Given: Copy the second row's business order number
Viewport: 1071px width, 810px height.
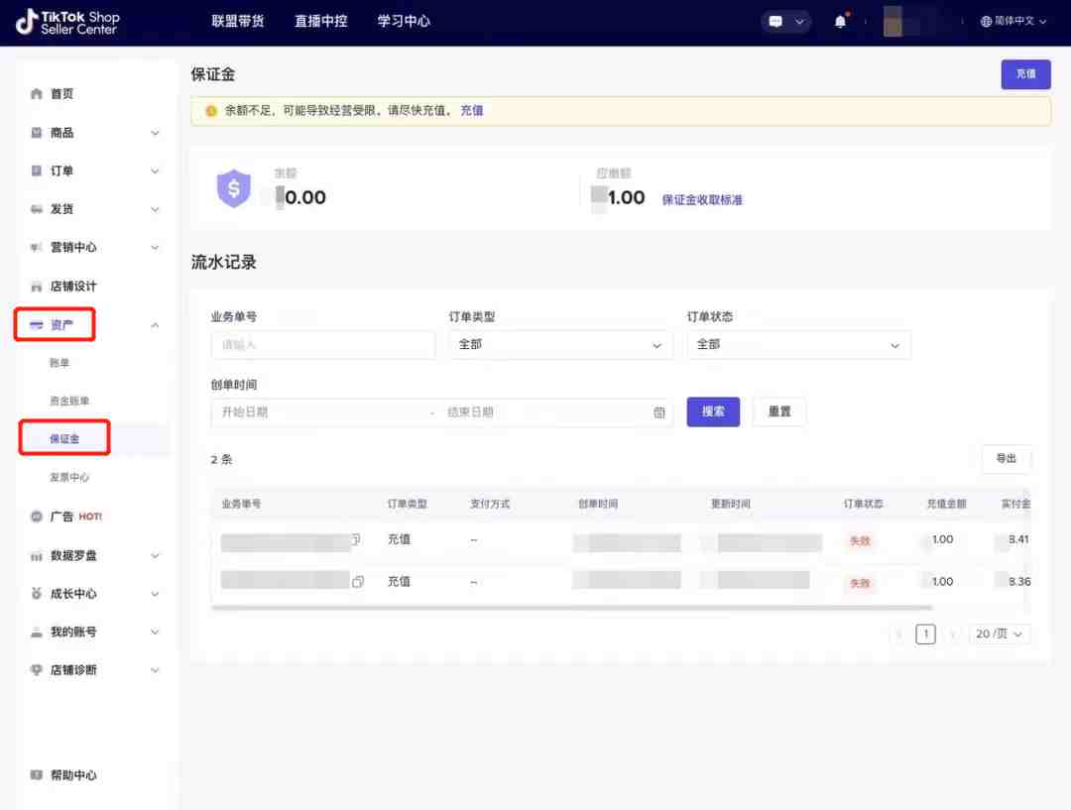Looking at the screenshot, I should (358, 582).
